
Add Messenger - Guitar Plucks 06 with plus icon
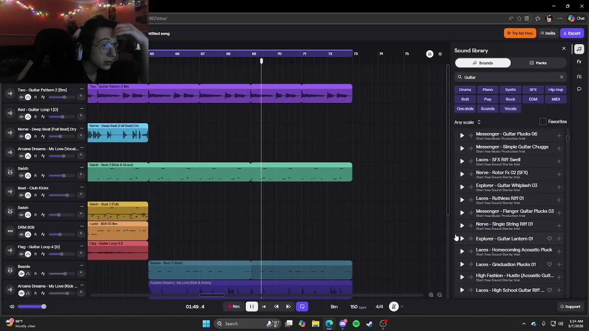pyautogui.click(x=559, y=136)
